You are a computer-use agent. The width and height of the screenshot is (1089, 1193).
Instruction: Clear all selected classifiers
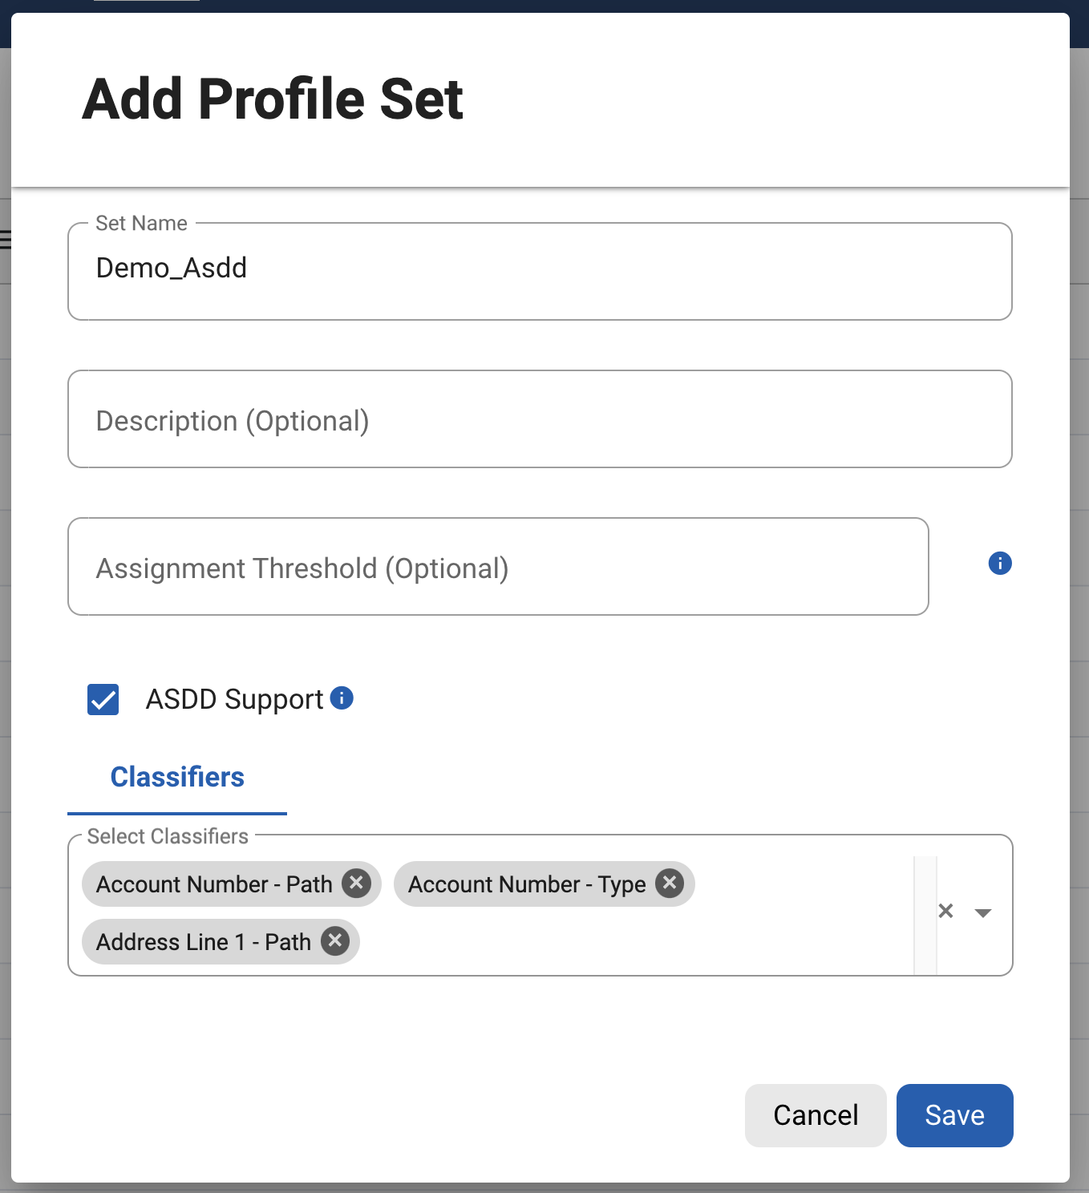(946, 911)
